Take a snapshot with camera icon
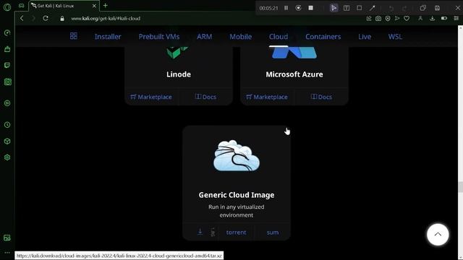This screenshot has width=463, height=260. [378, 18]
